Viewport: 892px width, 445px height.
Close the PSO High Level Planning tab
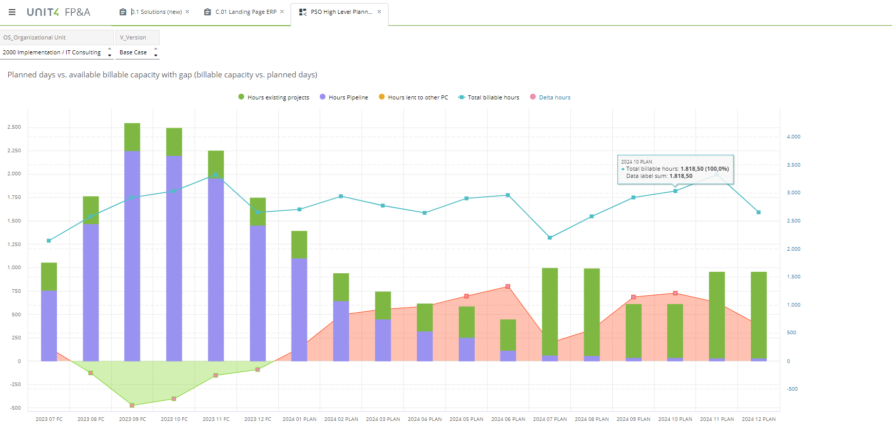click(379, 12)
